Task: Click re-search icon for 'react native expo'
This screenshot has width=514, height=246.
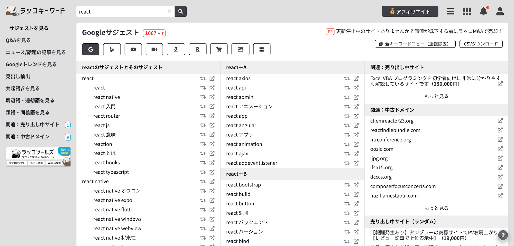Action: (x=203, y=200)
